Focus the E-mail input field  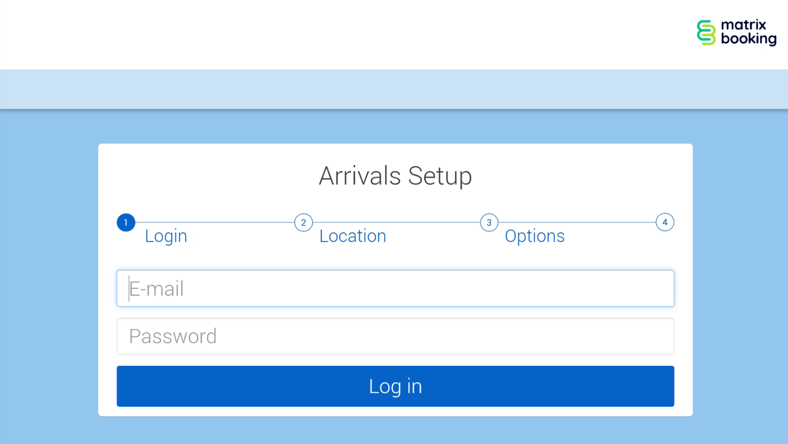pyautogui.click(x=395, y=288)
